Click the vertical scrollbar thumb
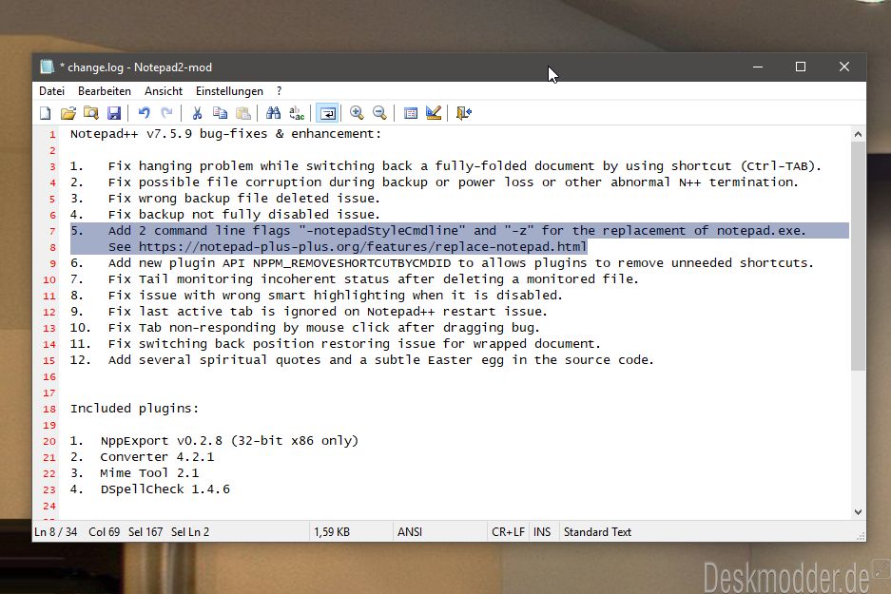Viewport: 891px width, 594px height. pos(858,256)
